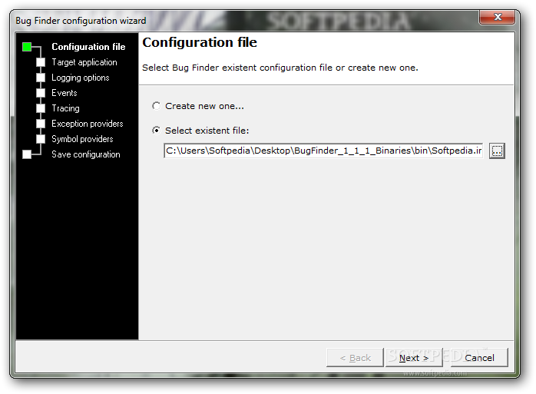The height and width of the screenshot is (394, 536).
Task: Click white box beside Save configuration
Action: point(27,154)
